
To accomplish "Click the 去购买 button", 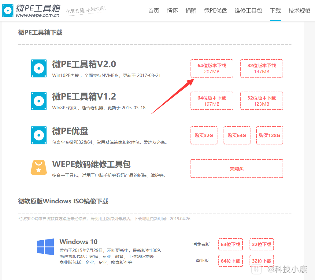I will [x=237, y=169].
